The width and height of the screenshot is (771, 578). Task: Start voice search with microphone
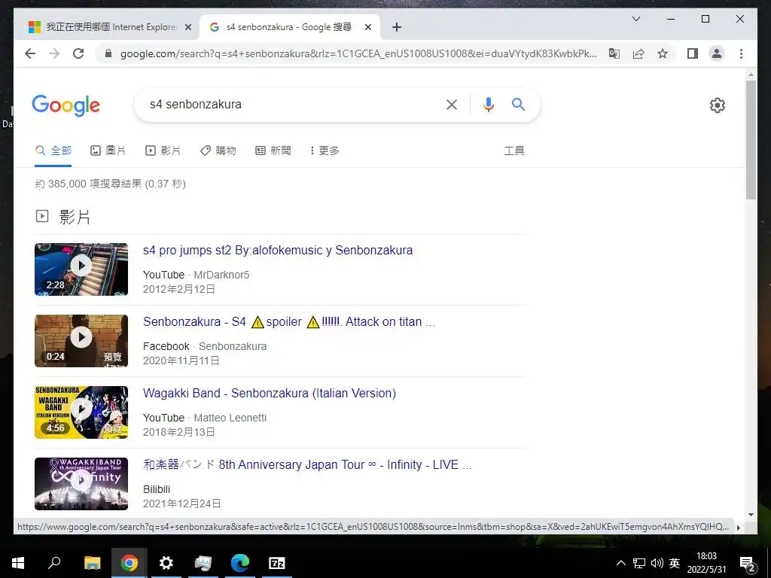point(488,104)
